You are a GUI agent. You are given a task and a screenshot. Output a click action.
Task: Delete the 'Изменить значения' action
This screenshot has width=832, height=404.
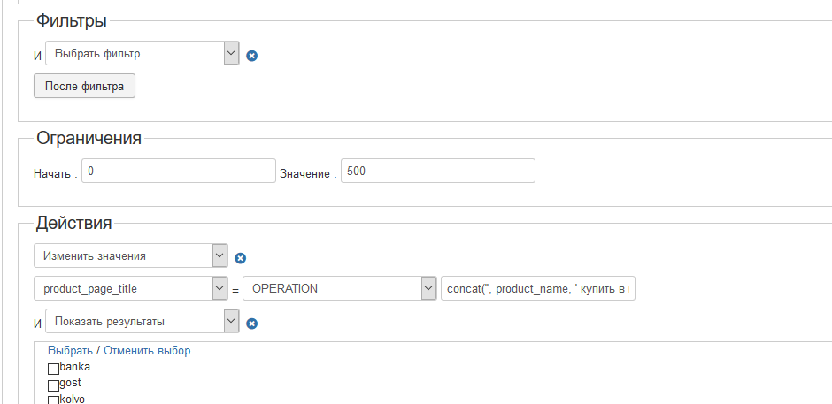click(241, 258)
